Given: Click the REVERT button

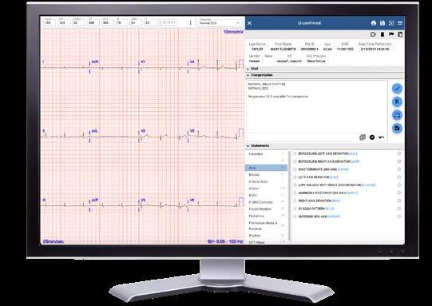Looking at the screenshot, I should (169, 22).
